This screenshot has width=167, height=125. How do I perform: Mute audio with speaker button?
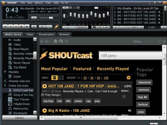[34, 18]
